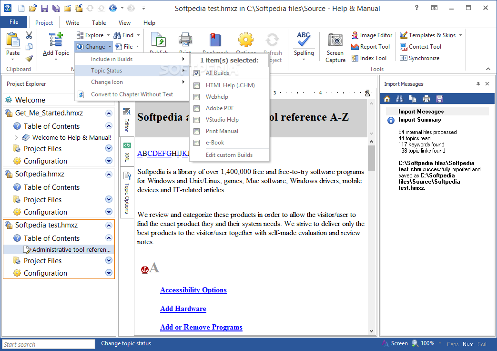
Task: Switch to the Write tab
Action: point(72,23)
